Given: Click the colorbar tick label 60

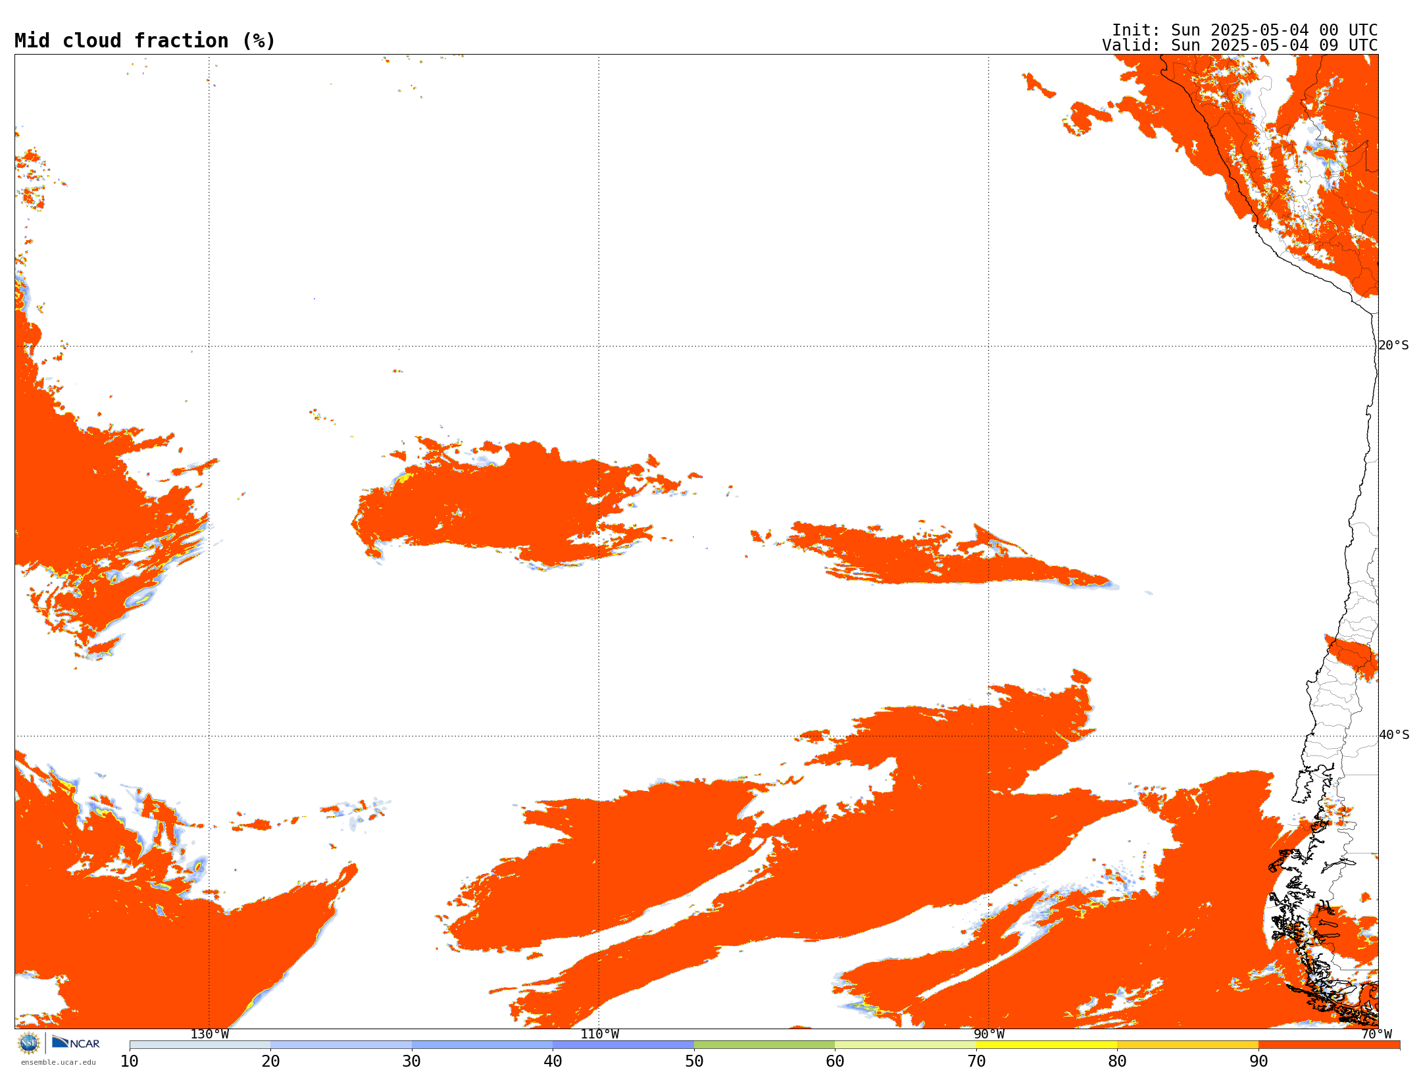Looking at the screenshot, I should (835, 1061).
